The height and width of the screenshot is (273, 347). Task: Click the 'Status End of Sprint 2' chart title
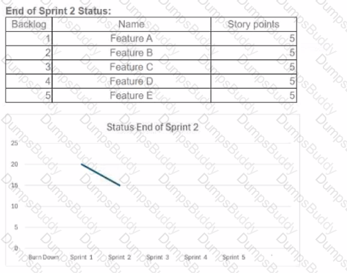click(x=152, y=127)
